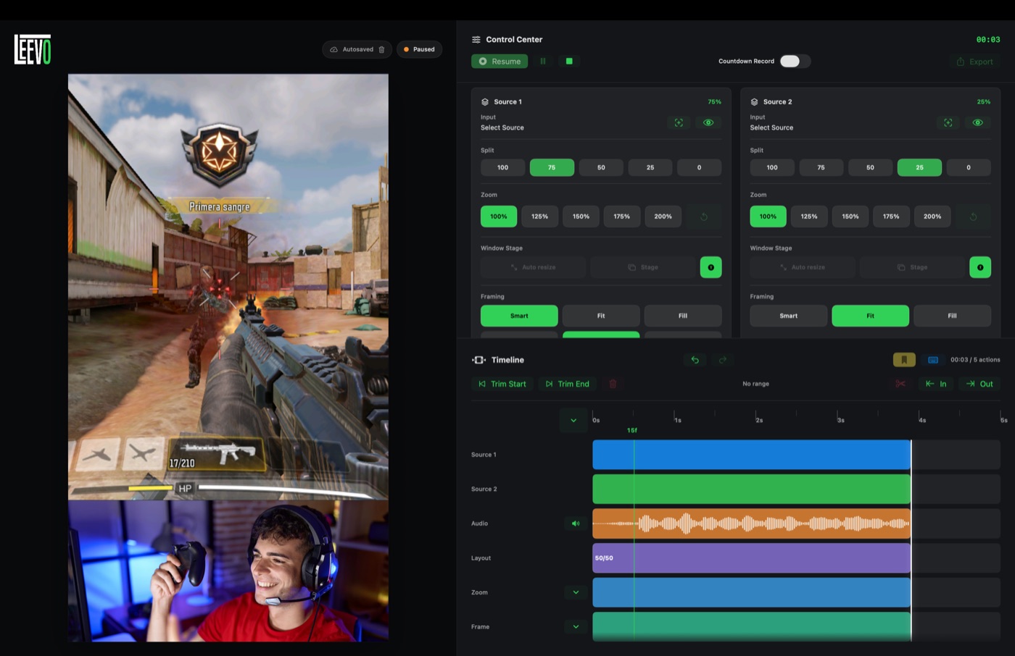The width and height of the screenshot is (1015, 656).
Task: Click the red scissors cut icon
Action: point(900,384)
